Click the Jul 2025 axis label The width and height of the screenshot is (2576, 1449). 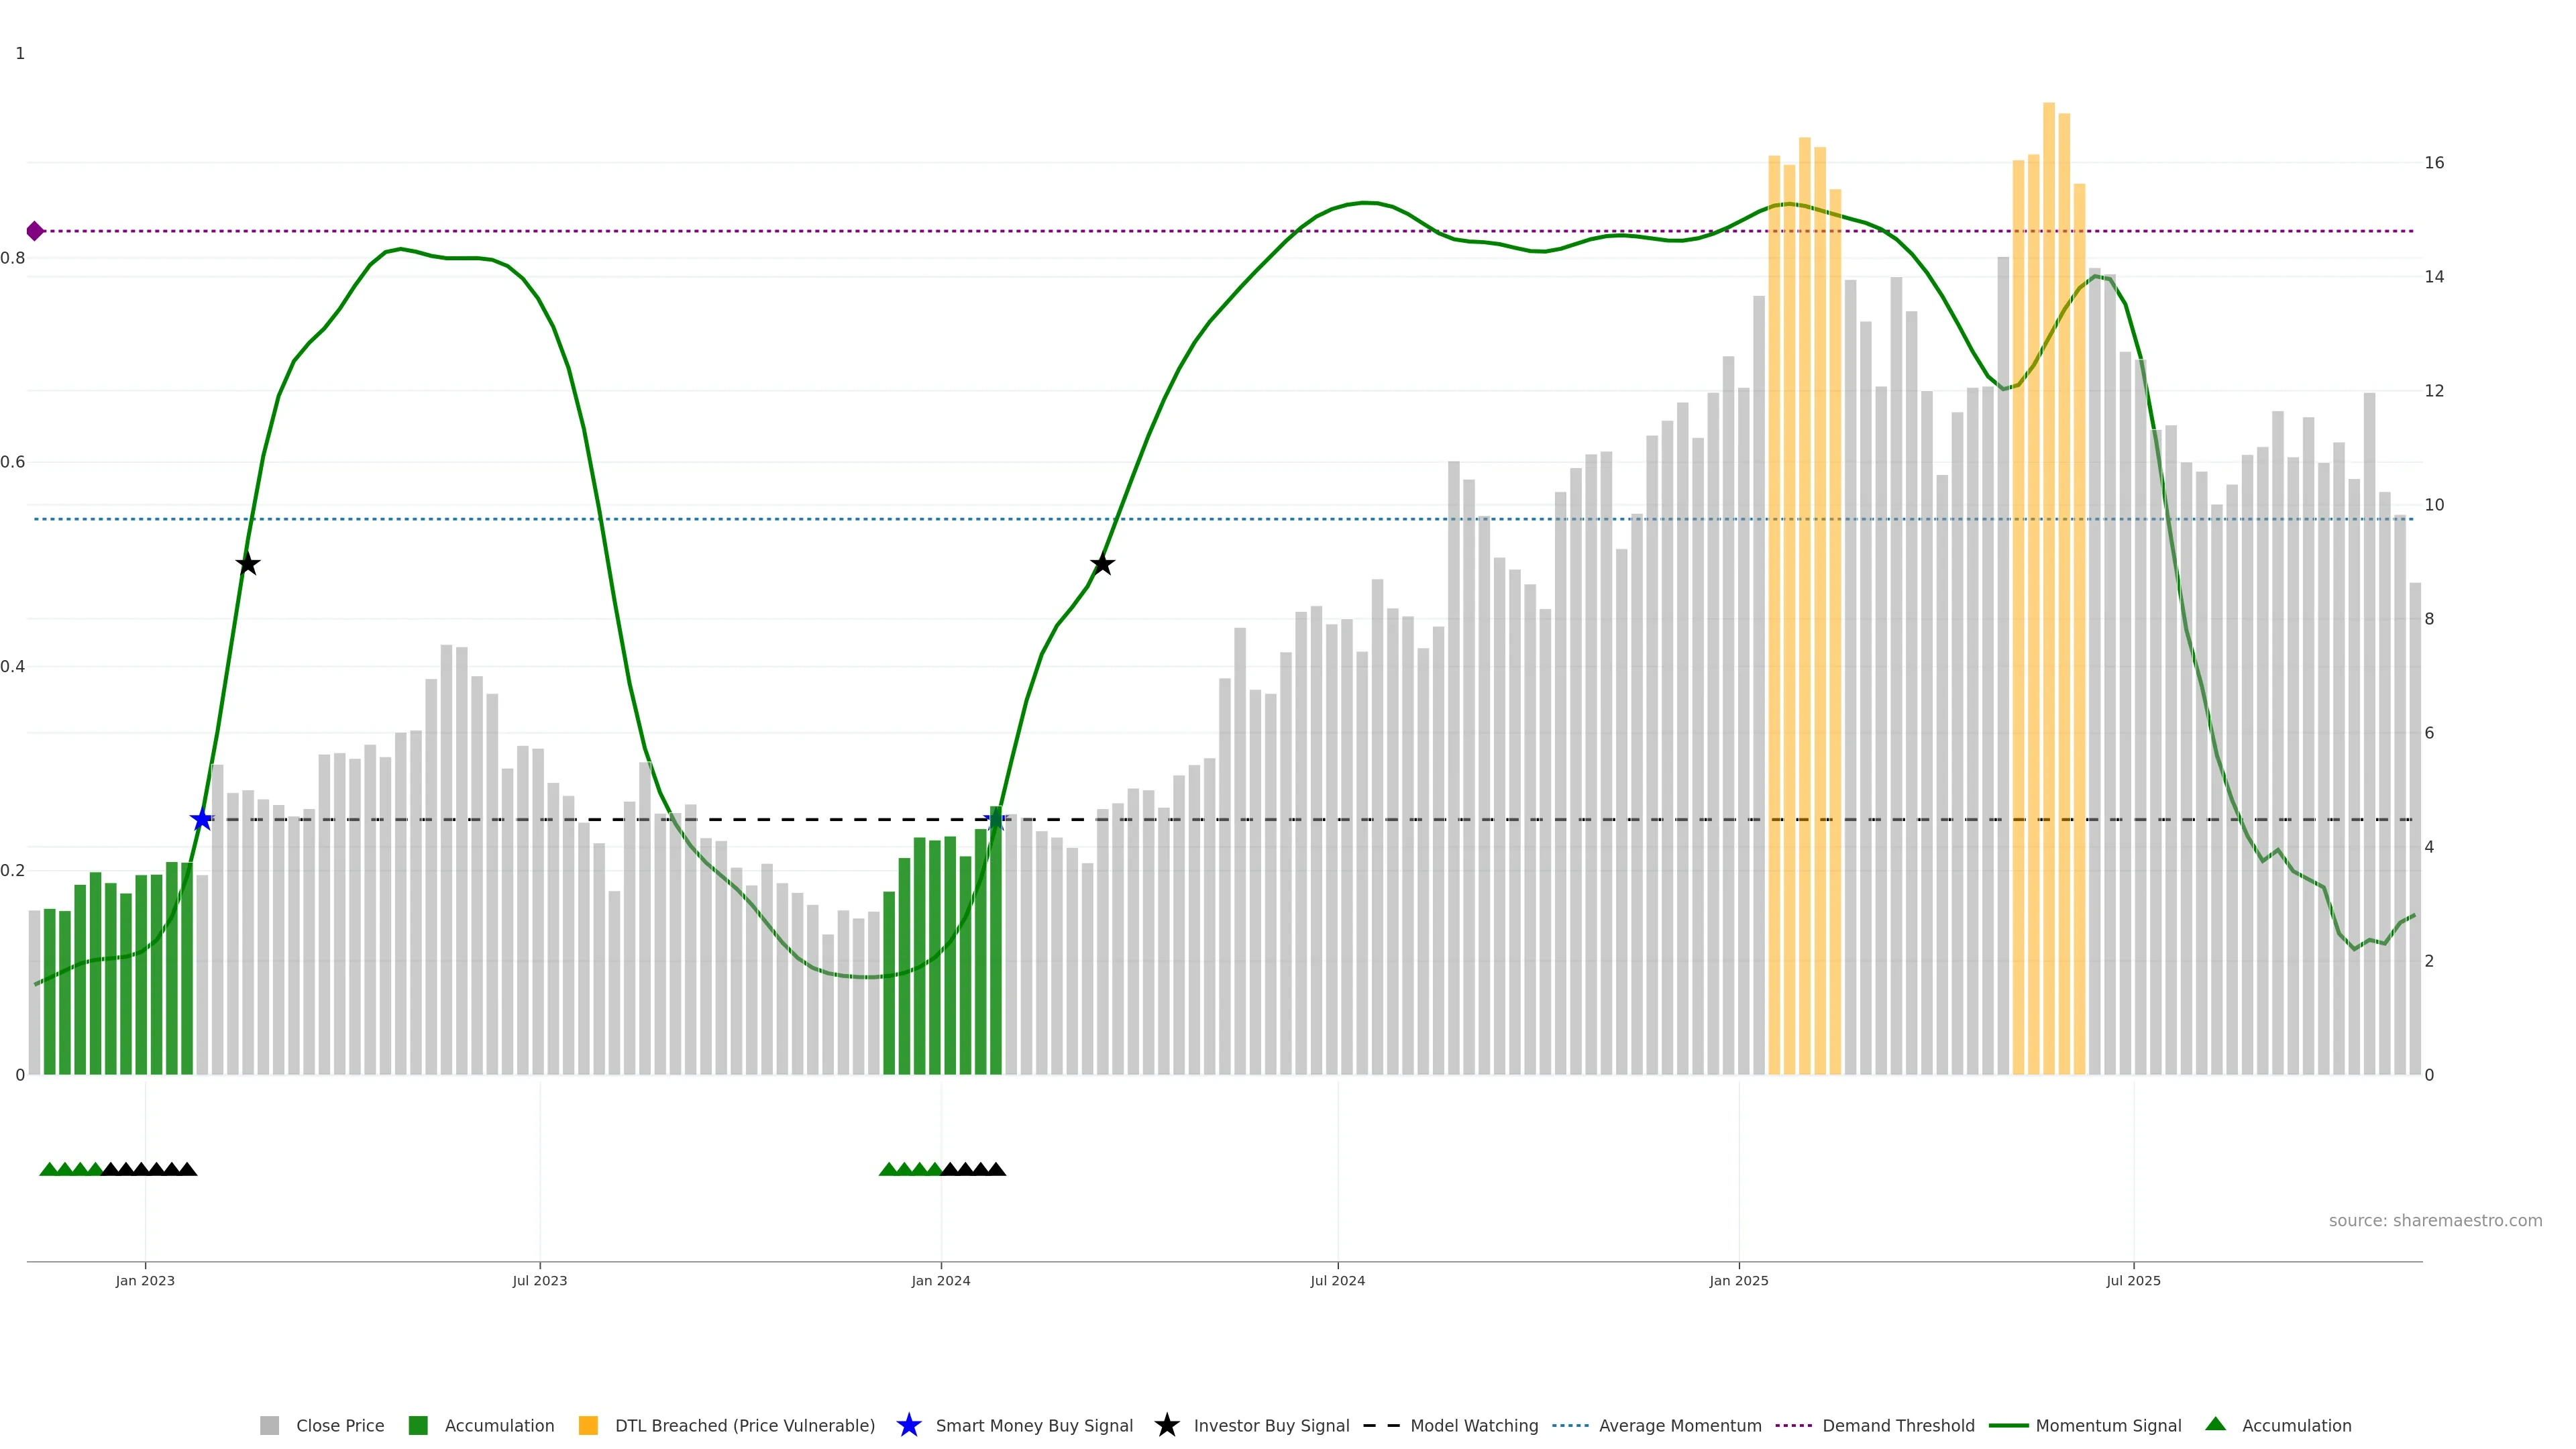(2133, 1280)
